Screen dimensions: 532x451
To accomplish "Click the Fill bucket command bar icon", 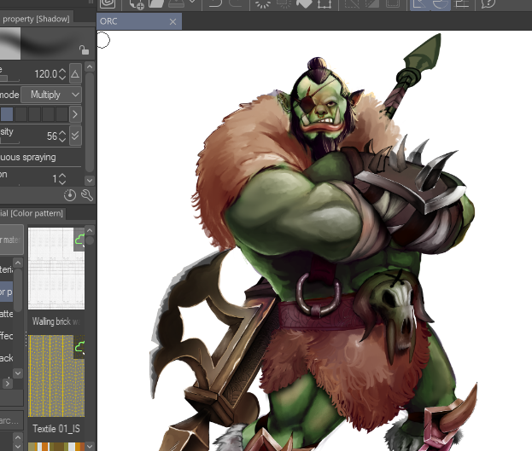I will tap(305, 3).
